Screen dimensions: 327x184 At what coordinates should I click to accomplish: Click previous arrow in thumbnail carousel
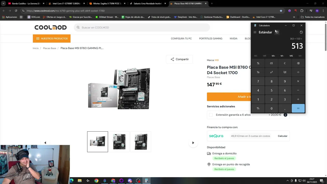(45, 143)
